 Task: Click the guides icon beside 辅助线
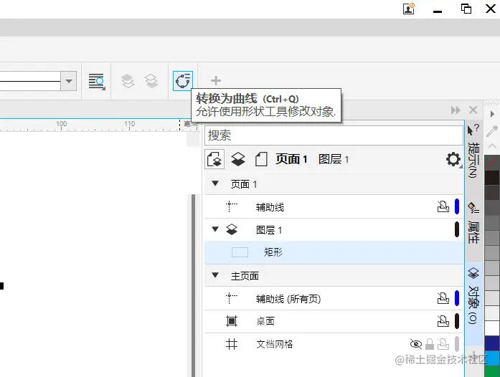232,206
